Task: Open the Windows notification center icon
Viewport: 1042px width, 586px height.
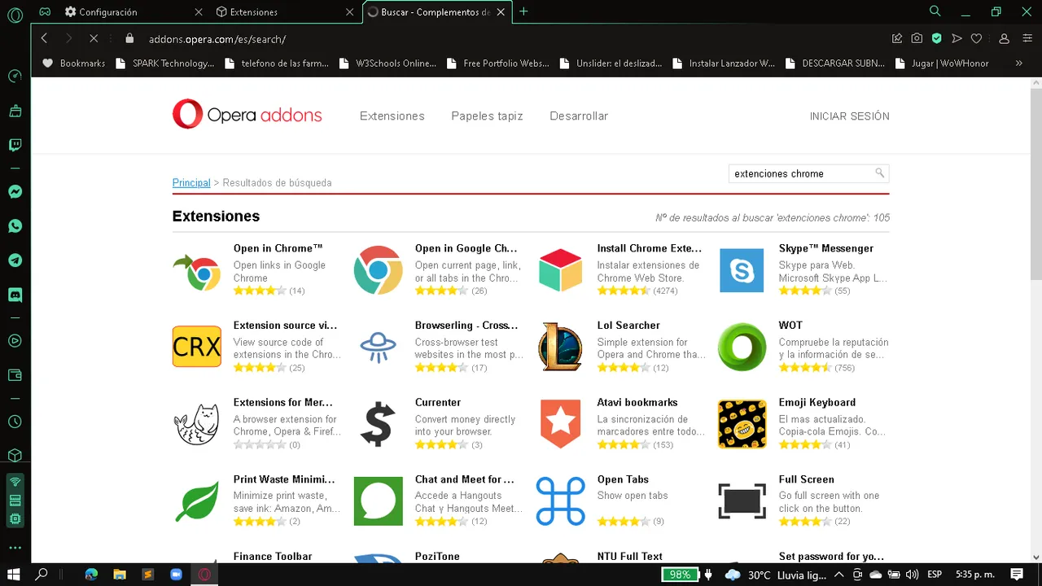Action: 1016,574
